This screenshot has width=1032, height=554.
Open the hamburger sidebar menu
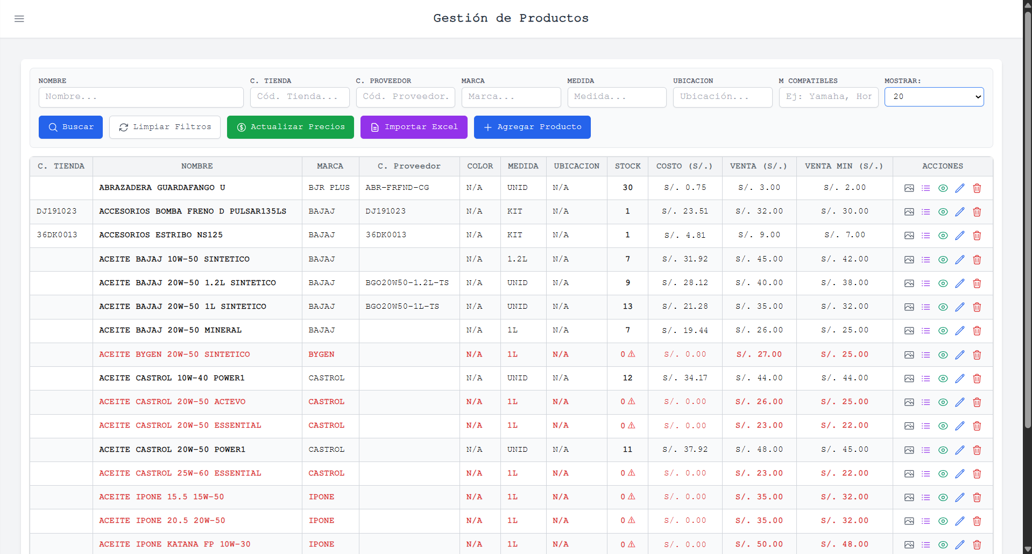(19, 19)
